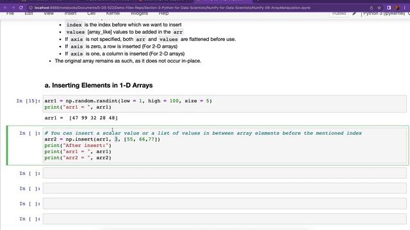This screenshot has width=410, height=230.
Task: Click the line print("After insert:")
Action: tap(78, 145)
